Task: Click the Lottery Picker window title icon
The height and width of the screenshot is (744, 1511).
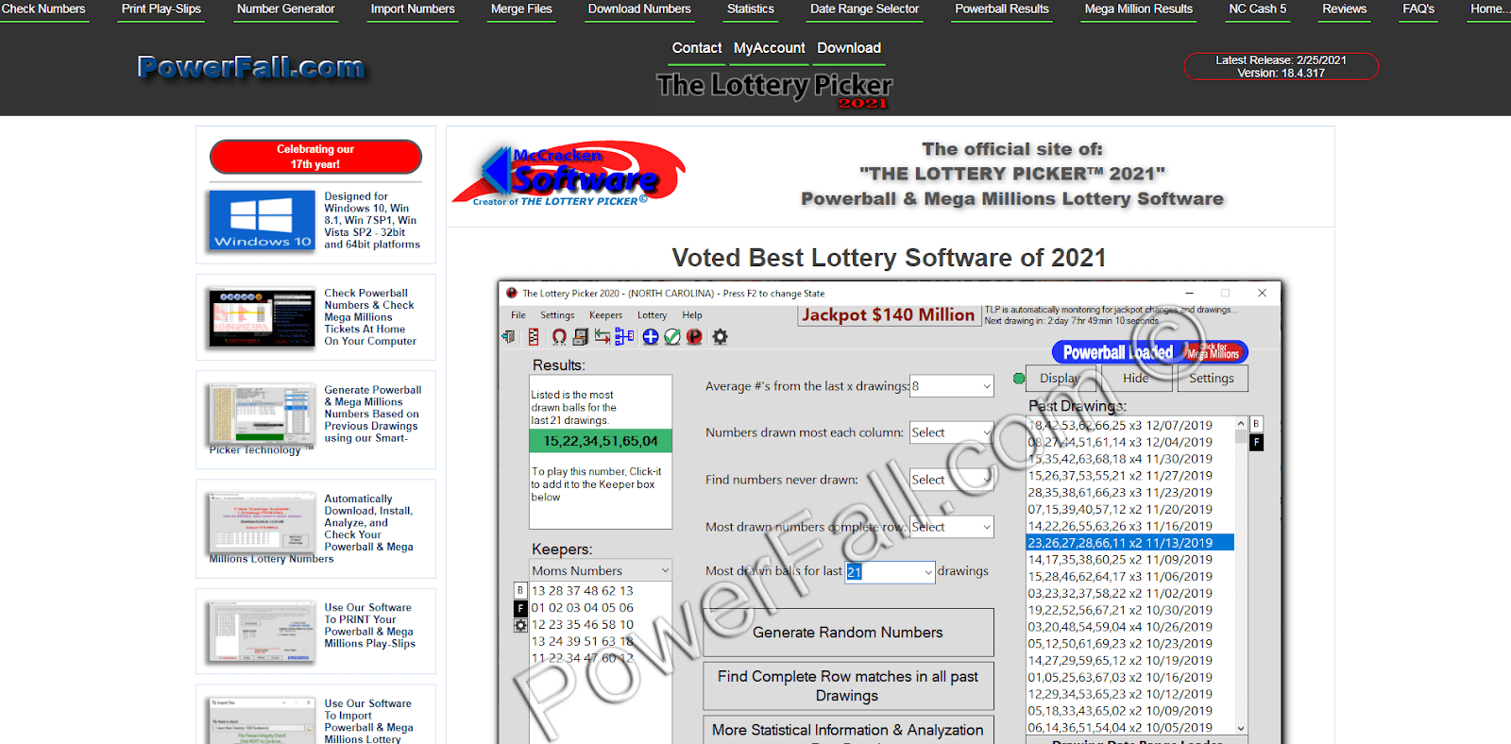Action: click(x=512, y=294)
